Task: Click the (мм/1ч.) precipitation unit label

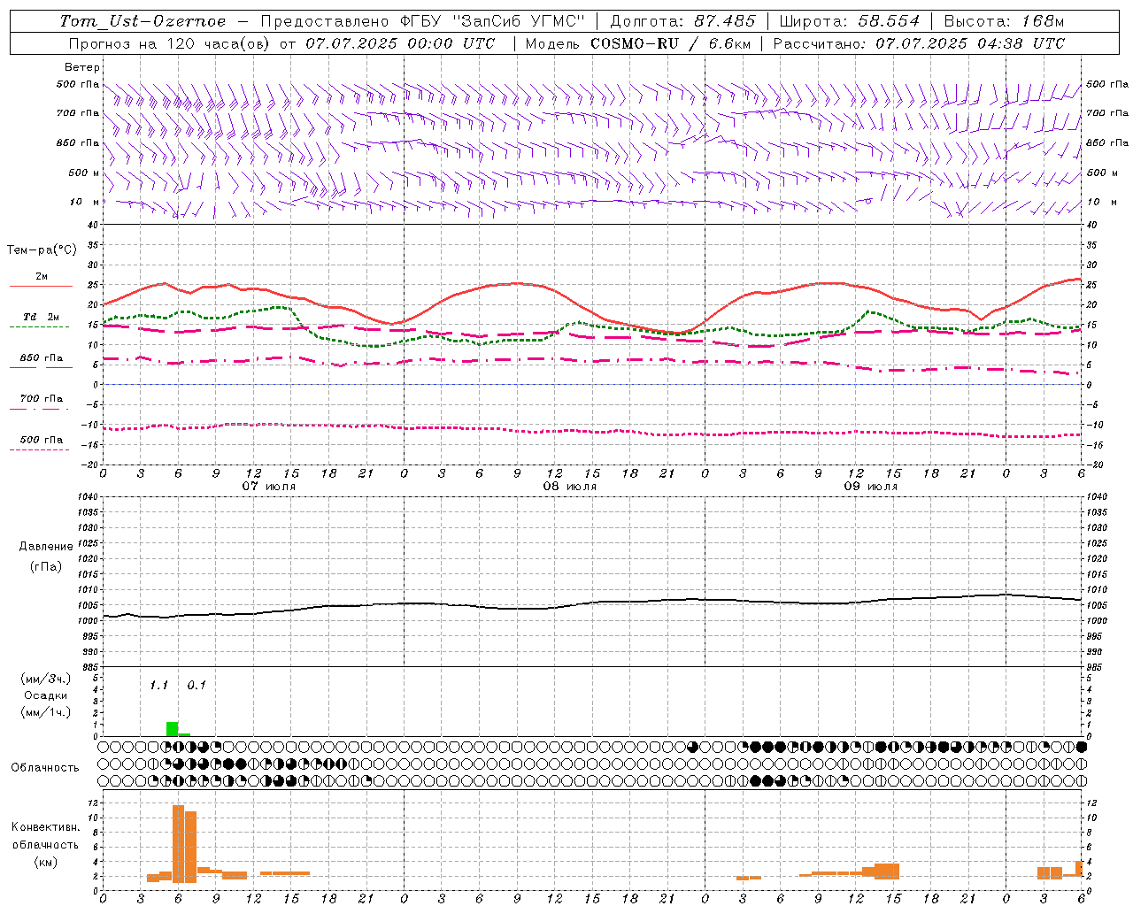Action: point(46,711)
